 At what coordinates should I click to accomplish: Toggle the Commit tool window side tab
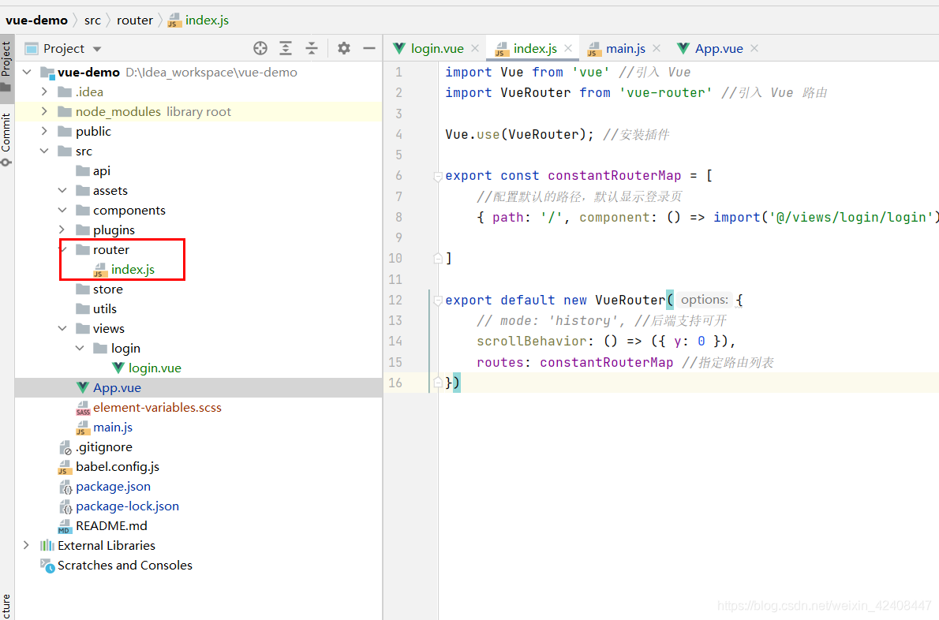[x=6, y=139]
